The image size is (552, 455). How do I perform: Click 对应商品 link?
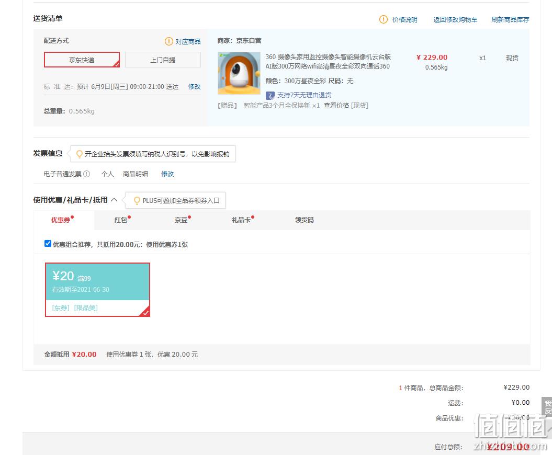188,41
